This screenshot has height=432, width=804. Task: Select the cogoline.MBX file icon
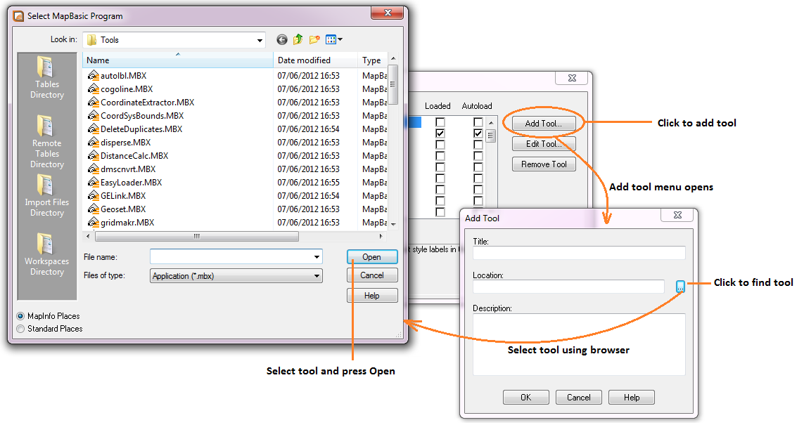click(x=93, y=89)
